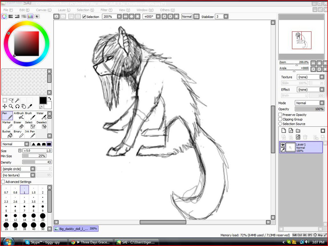The height and width of the screenshot is (246, 328).
Task: Open the Filter menu
Action: [x=106, y=10]
